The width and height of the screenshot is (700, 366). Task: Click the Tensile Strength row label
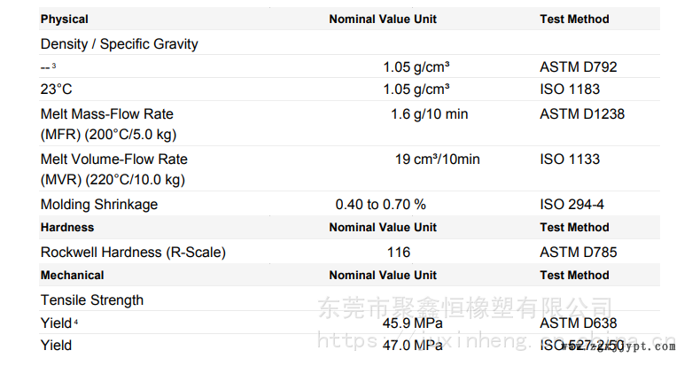click(x=92, y=300)
